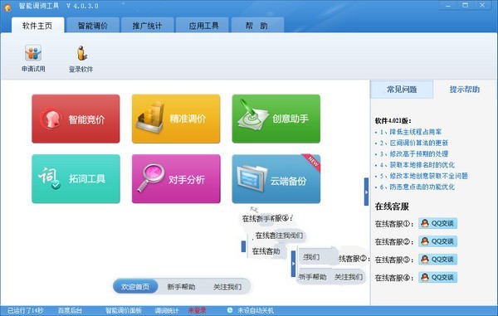
Task: Click the 在线客服 section heading
Action: click(392, 207)
